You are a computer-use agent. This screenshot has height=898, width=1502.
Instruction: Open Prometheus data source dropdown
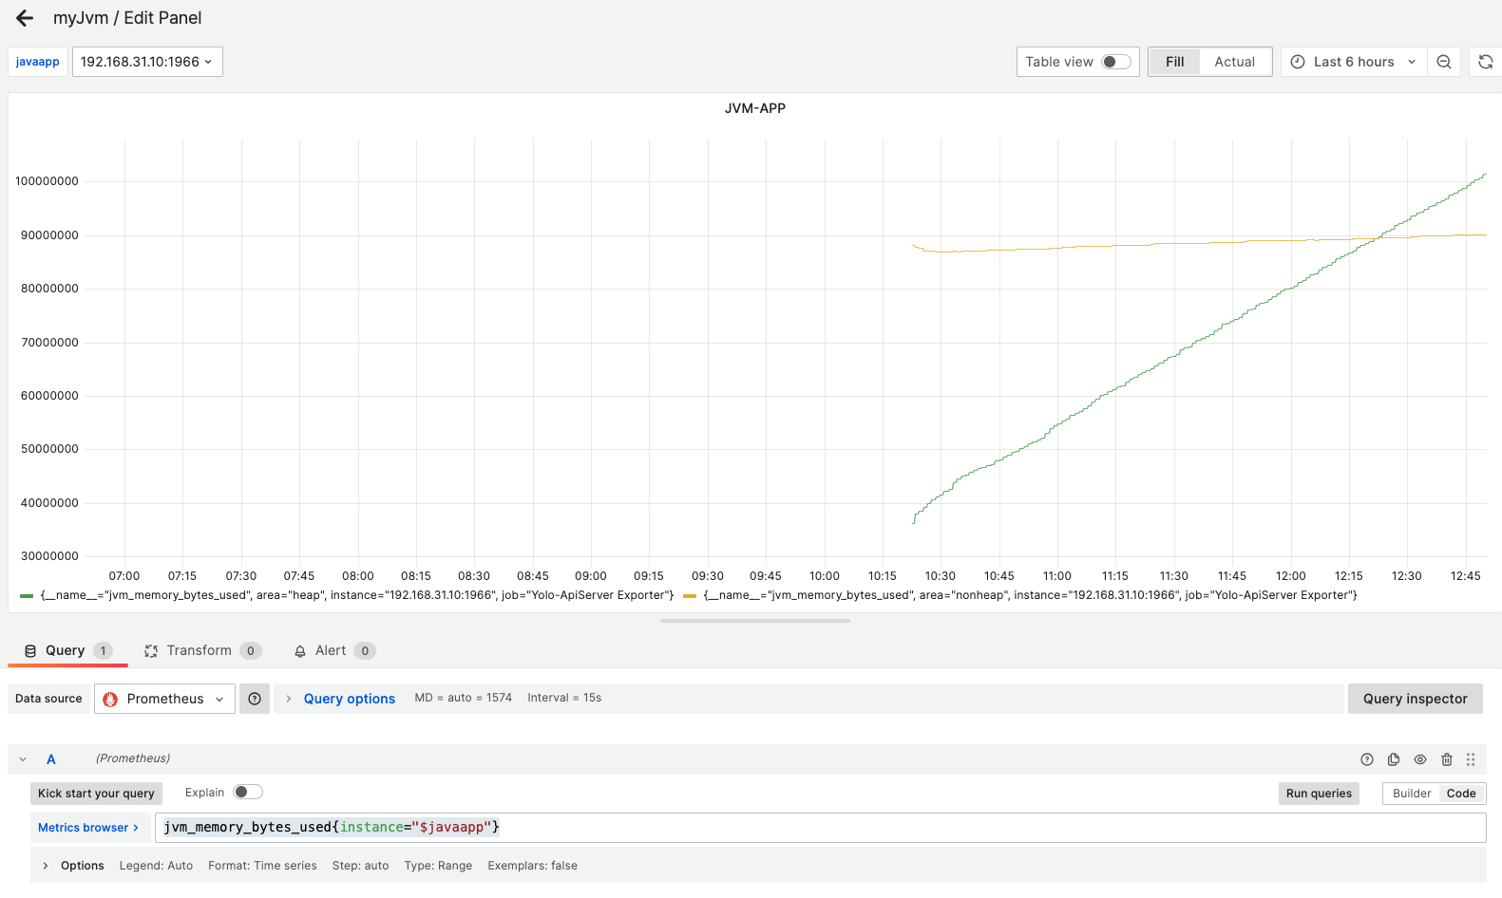(x=164, y=699)
